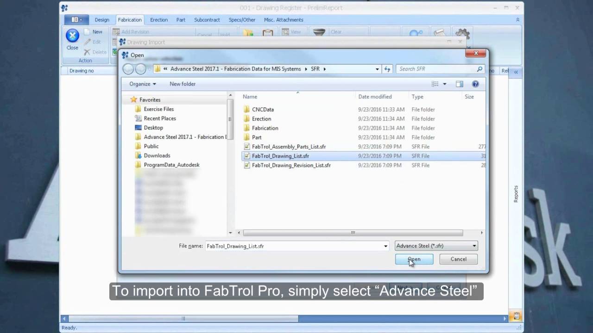593x333 pixels.
Task: Click the search magnifier in Search SFR box
Action: tap(479, 68)
